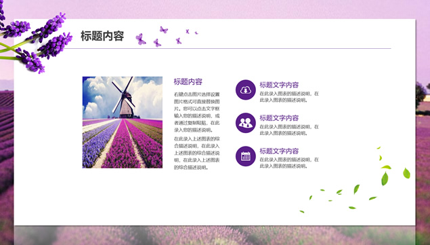This screenshot has height=245, width=430.
Task: Click the paragraph starting 右键点击图片
Action: (x=196, y=112)
